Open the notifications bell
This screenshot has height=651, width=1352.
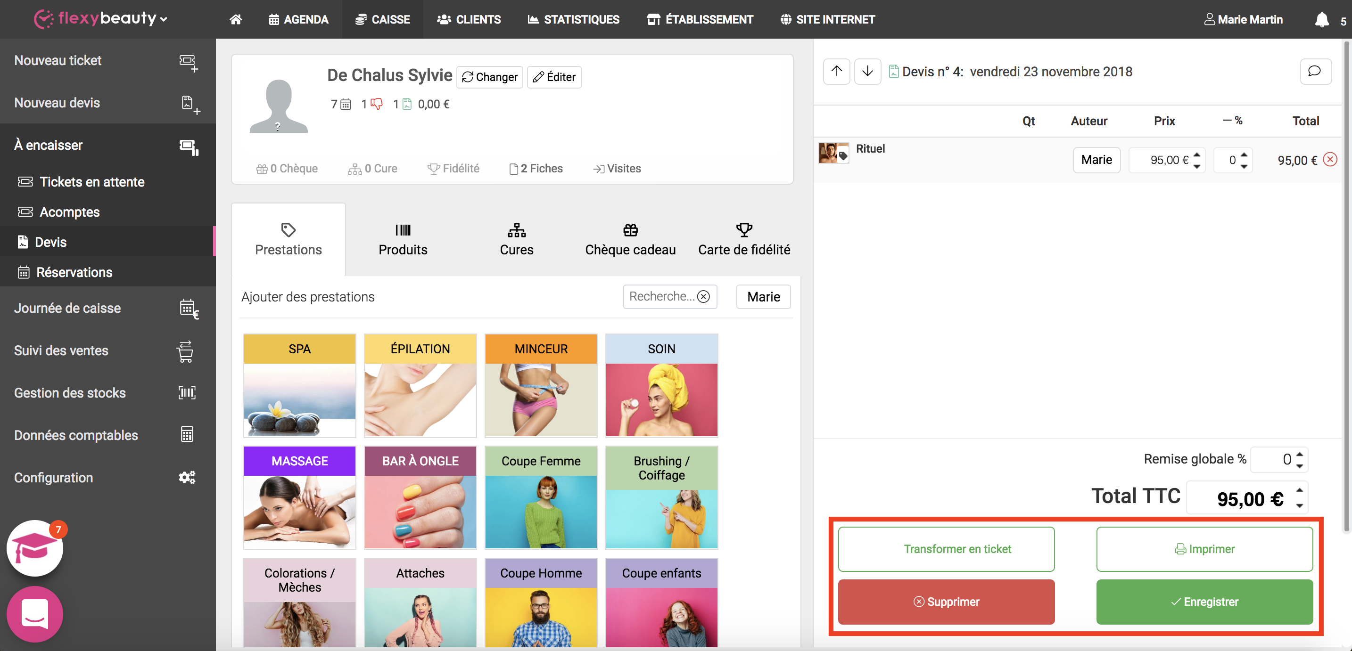1321,19
